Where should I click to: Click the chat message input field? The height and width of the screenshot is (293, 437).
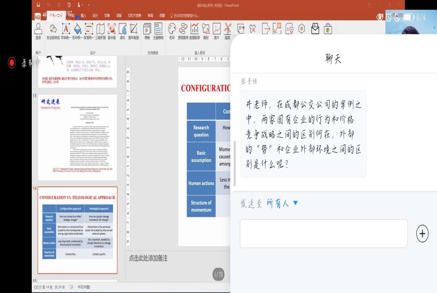323,233
